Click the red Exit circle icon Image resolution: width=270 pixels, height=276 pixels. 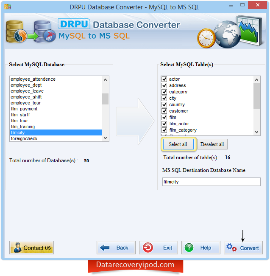pos(148,248)
